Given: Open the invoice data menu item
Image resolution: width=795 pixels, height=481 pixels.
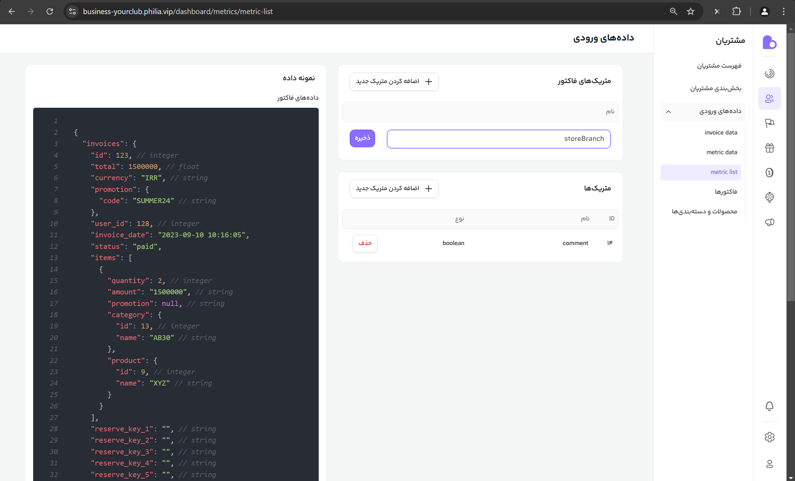Looking at the screenshot, I should (x=721, y=132).
